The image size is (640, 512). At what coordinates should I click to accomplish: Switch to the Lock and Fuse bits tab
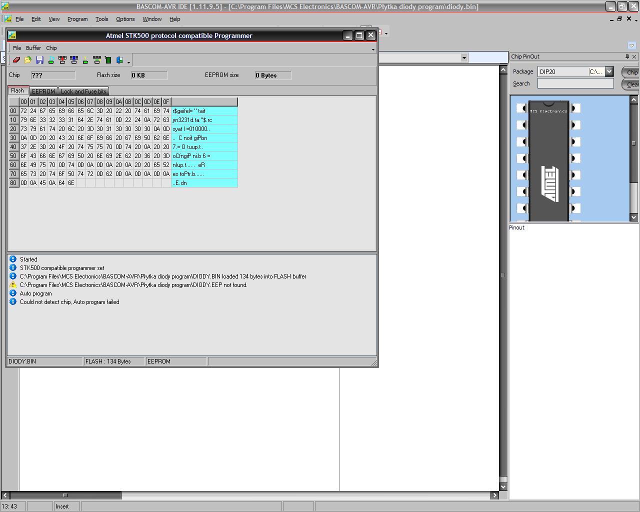coord(83,91)
